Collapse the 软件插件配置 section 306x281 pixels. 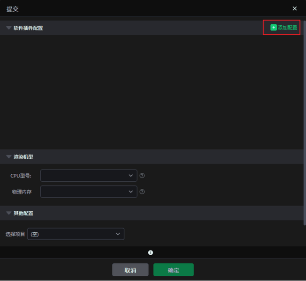(x=9, y=28)
